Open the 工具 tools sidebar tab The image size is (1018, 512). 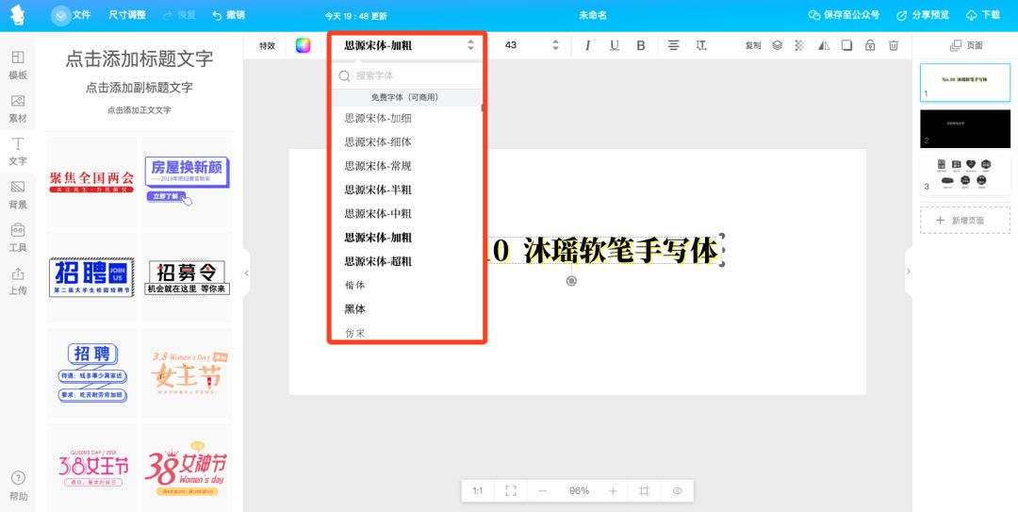pyautogui.click(x=18, y=238)
